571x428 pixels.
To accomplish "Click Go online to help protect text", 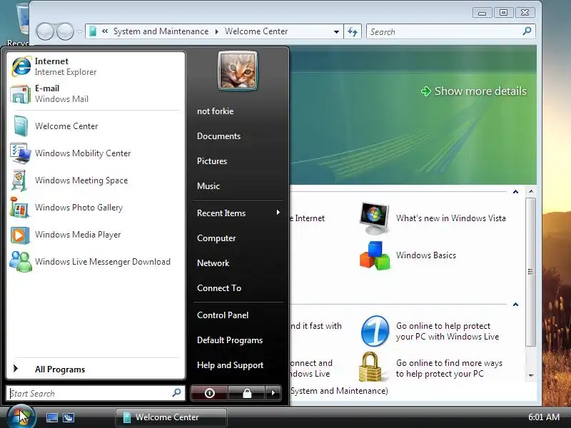I will pyautogui.click(x=448, y=331).
